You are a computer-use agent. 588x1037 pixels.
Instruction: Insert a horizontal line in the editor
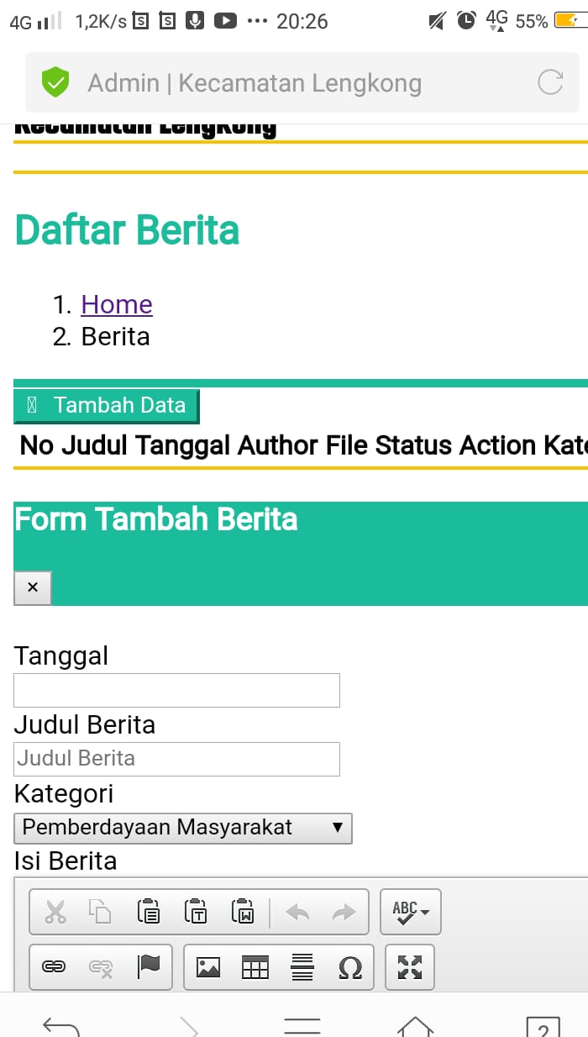(x=302, y=967)
